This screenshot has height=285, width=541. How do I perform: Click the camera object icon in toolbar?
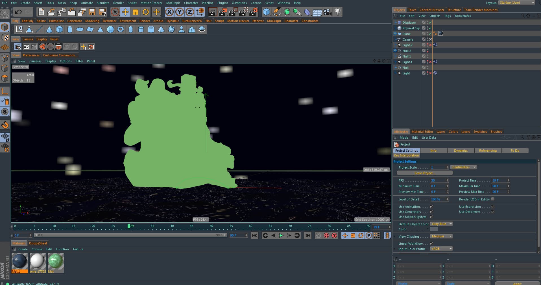[327, 12]
